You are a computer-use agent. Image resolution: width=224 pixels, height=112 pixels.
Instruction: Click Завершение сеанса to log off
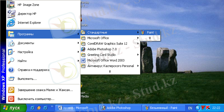click(45, 90)
